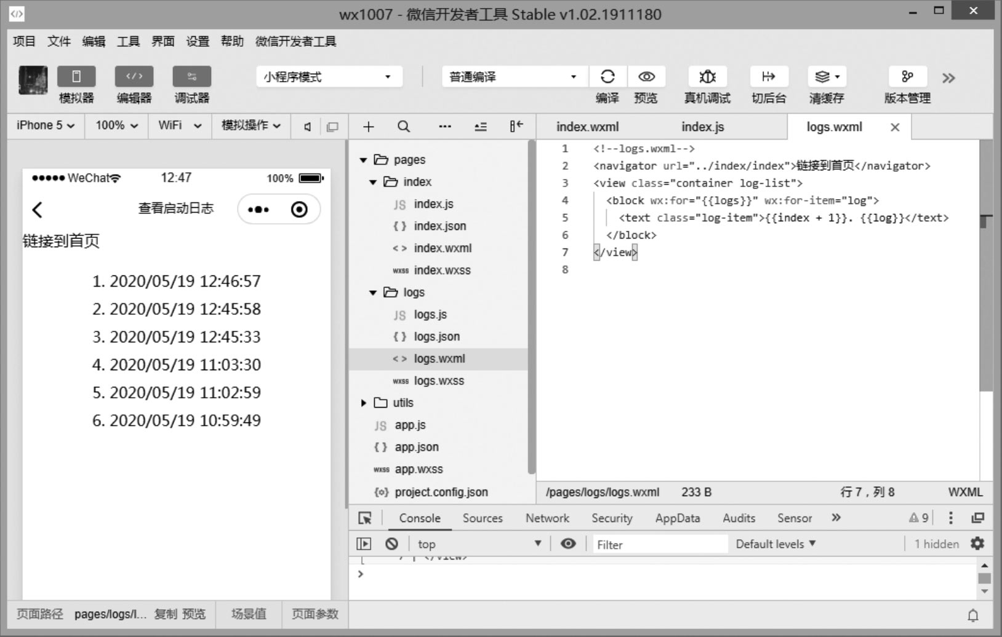Click the add new file plus icon
1002x637 pixels.
(x=368, y=127)
